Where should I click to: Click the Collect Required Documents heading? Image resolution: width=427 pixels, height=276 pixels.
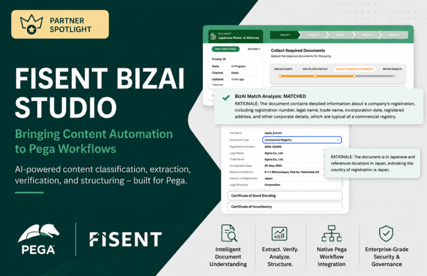[297, 51]
